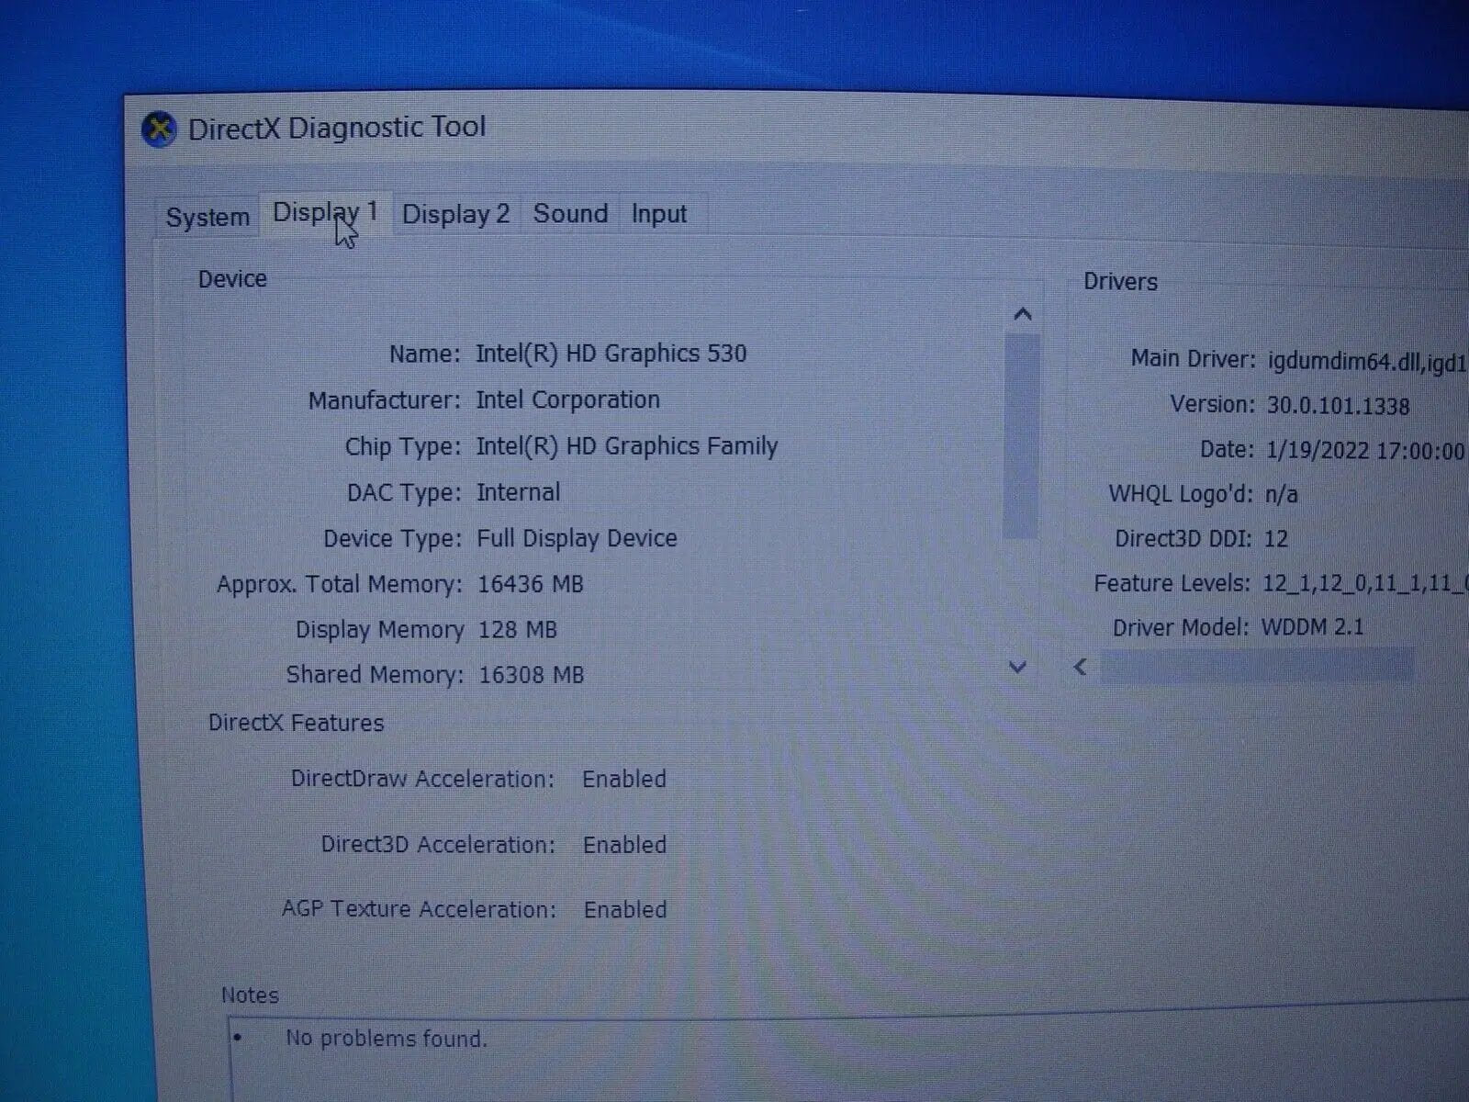Click total memory value 16436 MB

tap(531, 584)
